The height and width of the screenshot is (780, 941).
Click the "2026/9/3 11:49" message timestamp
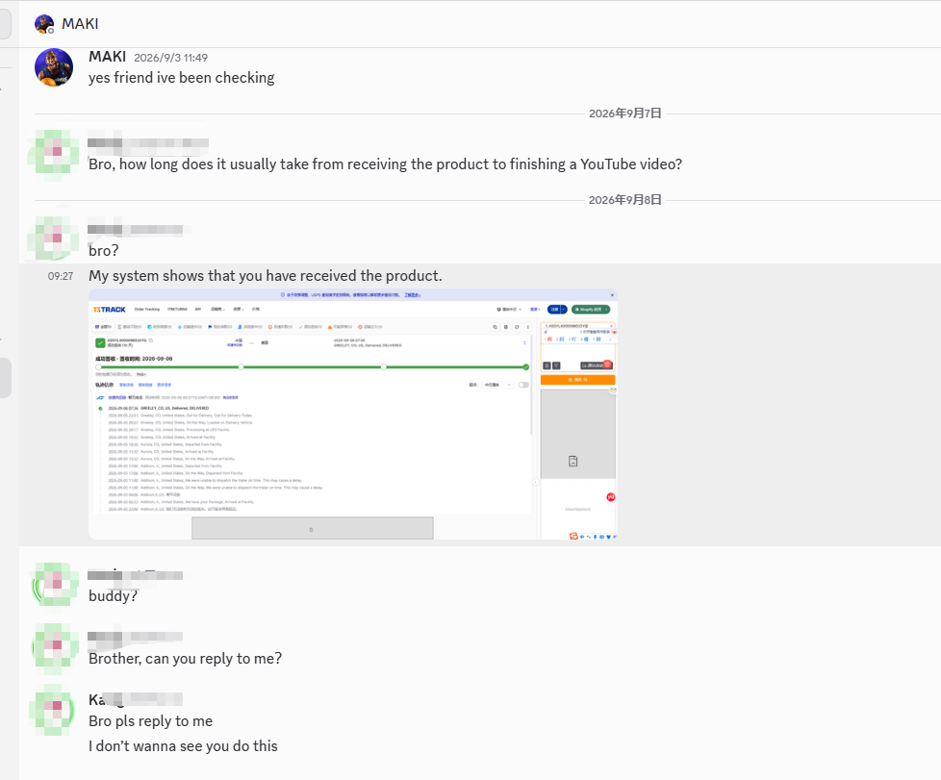pos(170,58)
